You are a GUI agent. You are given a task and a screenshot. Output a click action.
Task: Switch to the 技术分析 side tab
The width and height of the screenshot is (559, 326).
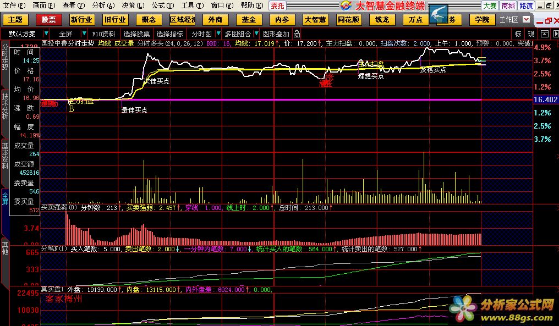coord(5,106)
